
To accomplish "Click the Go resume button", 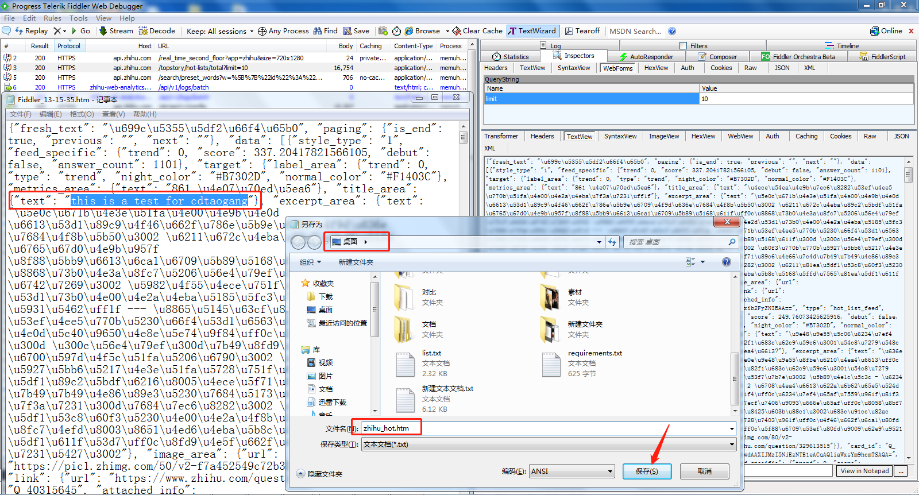I will (81, 31).
